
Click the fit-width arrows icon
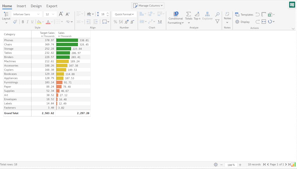tap(264, 22)
